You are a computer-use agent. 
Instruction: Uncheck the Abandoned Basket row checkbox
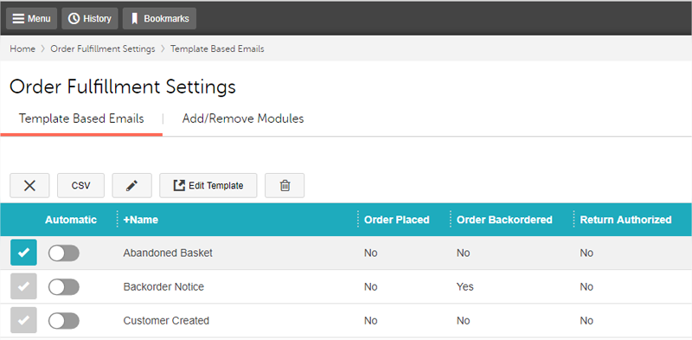(x=24, y=253)
